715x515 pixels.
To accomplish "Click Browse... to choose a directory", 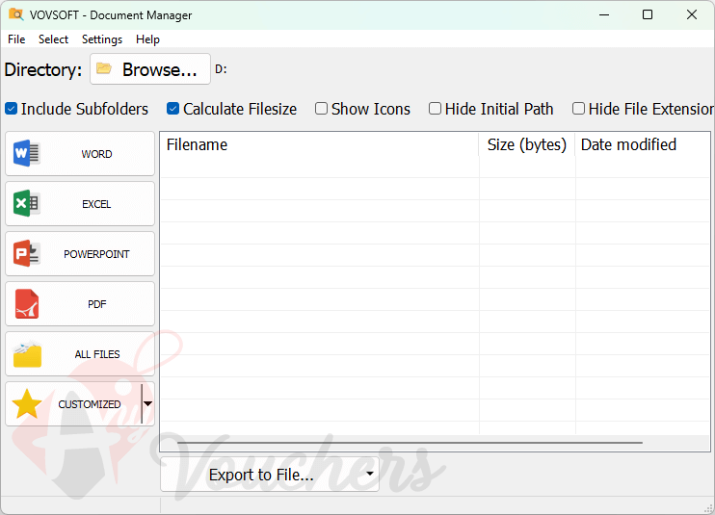I will [x=150, y=68].
